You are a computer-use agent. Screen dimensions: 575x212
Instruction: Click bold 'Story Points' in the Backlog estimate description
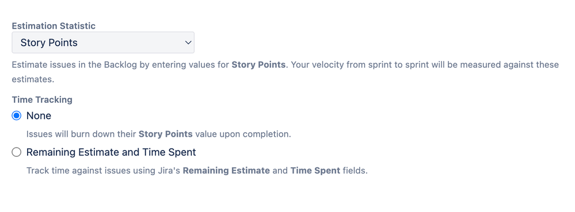coord(258,65)
